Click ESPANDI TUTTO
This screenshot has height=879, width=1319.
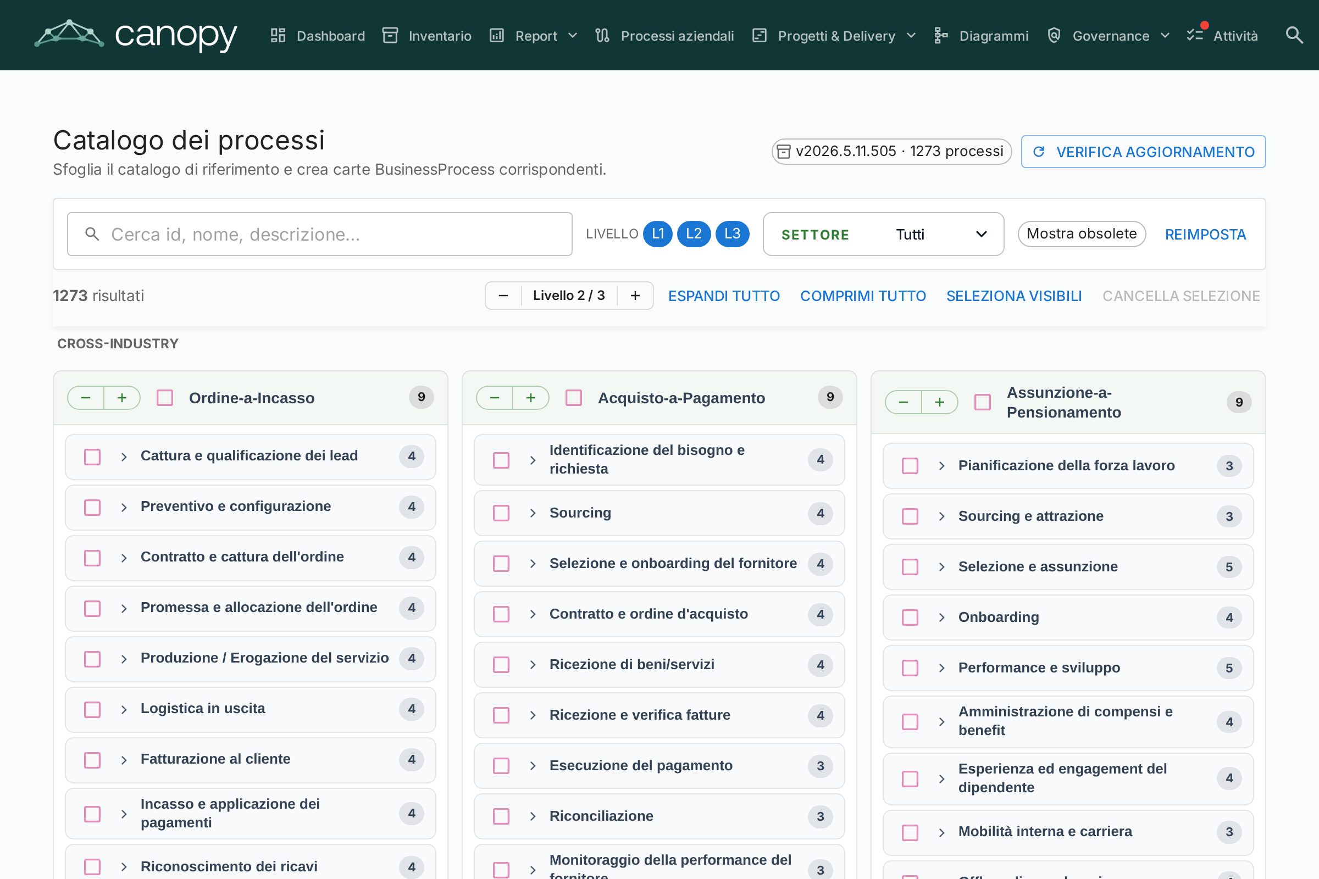click(723, 296)
